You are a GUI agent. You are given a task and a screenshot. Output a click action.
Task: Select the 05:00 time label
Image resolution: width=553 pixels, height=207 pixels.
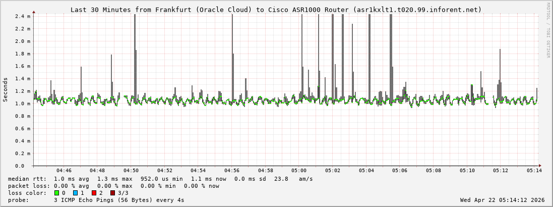299,171
